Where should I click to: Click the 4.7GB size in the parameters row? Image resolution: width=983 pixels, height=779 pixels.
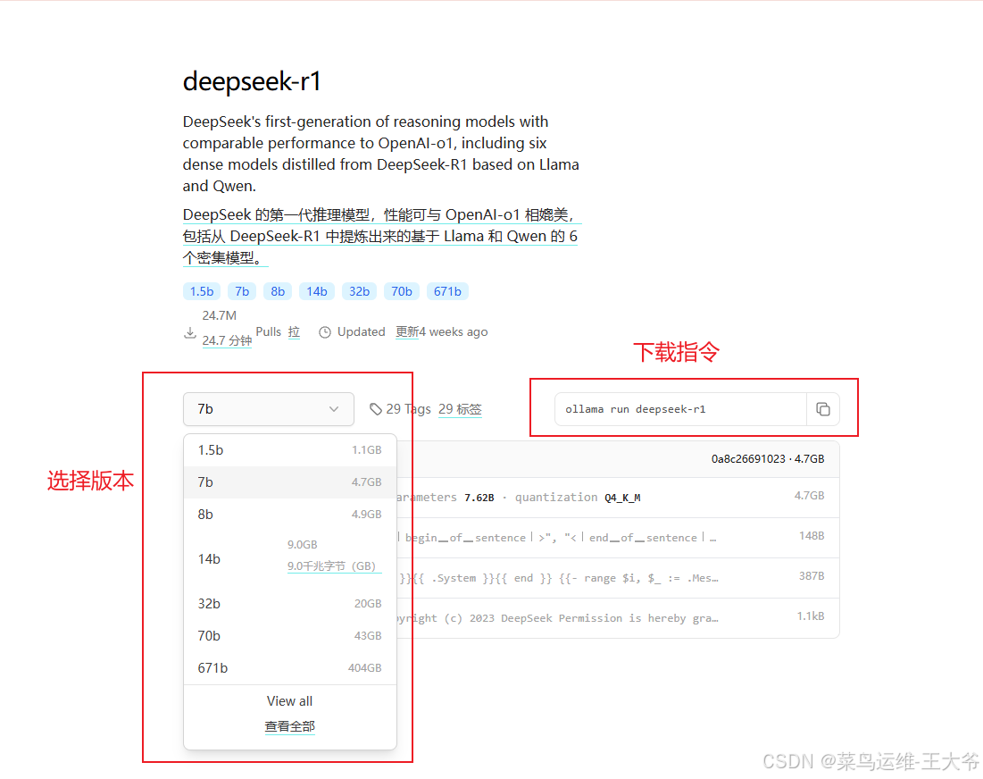point(809,496)
